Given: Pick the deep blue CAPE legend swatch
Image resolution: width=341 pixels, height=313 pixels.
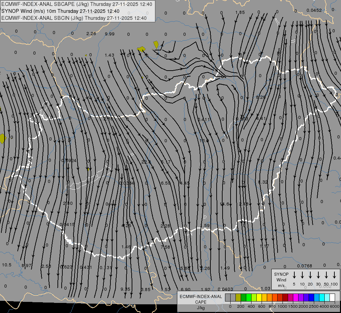Looking at the screenshot, I should point(311,298).
